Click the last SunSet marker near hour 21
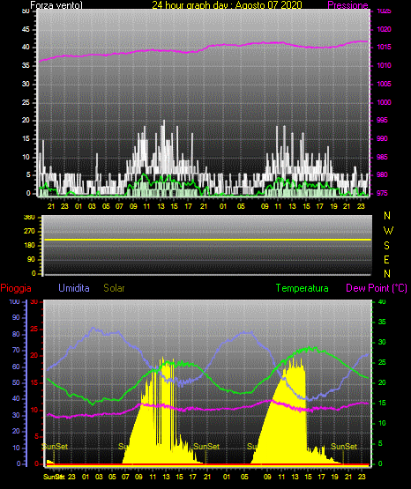Screen dimensions: 411x489 [344, 447]
